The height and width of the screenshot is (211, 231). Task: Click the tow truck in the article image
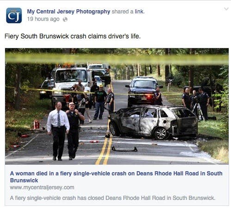(x=71, y=85)
